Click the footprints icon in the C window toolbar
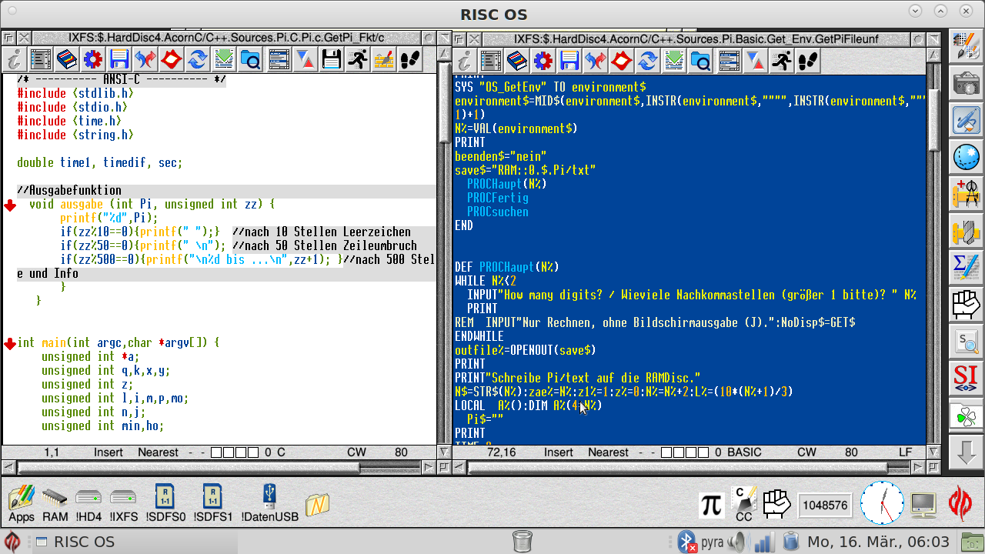Image resolution: width=985 pixels, height=554 pixels. [x=410, y=60]
